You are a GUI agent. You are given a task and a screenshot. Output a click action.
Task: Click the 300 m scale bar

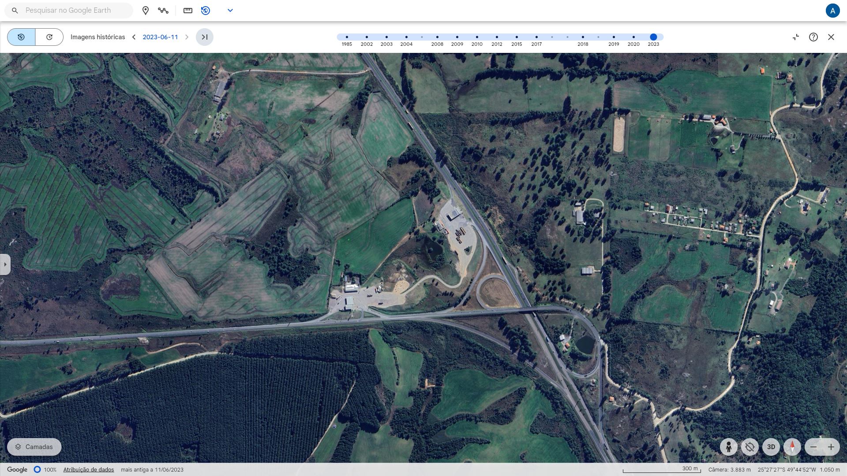click(662, 470)
